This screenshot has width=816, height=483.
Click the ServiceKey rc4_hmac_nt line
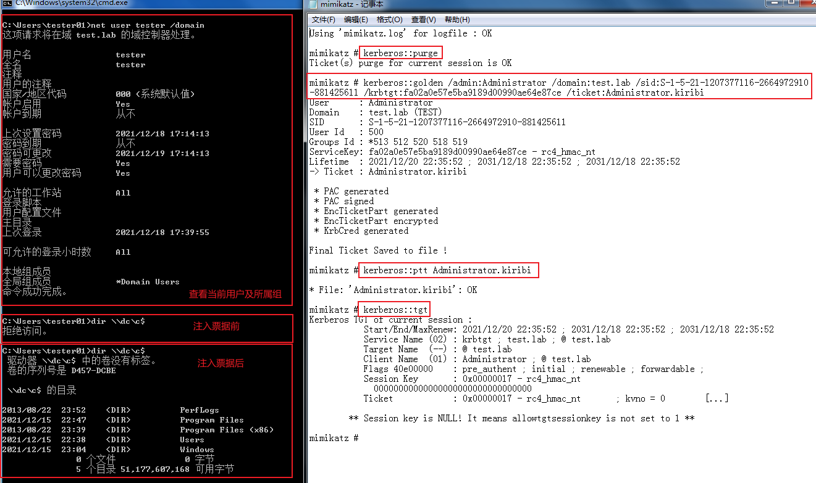452,152
